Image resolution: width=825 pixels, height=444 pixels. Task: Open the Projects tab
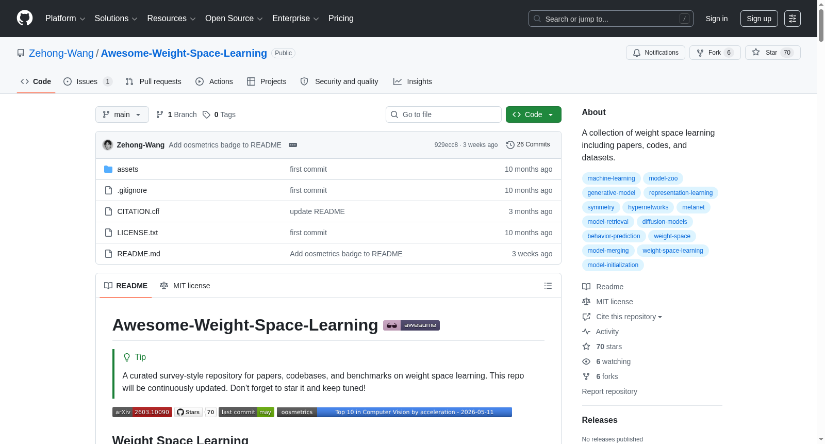[267, 81]
